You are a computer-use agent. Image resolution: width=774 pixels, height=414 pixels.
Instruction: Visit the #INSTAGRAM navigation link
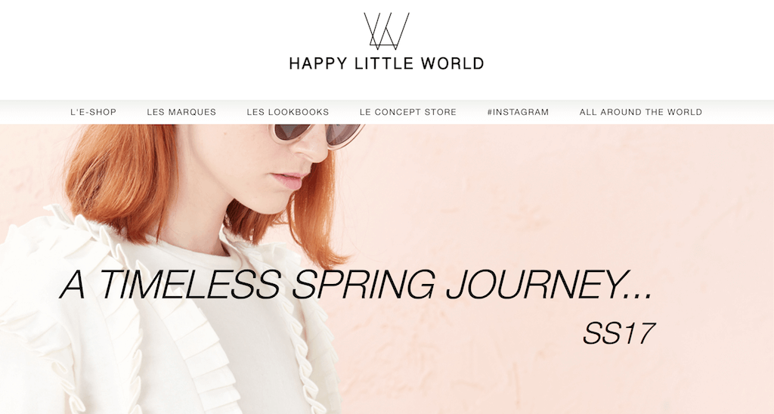(x=518, y=112)
